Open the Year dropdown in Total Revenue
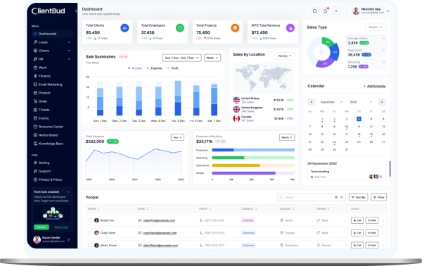422x266 pixels. (x=177, y=137)
